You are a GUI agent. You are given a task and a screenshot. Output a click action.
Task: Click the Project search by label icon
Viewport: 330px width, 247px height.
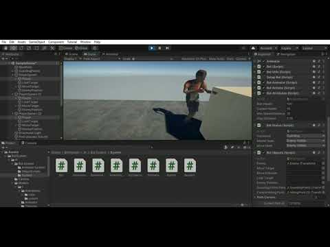(232, 148)
